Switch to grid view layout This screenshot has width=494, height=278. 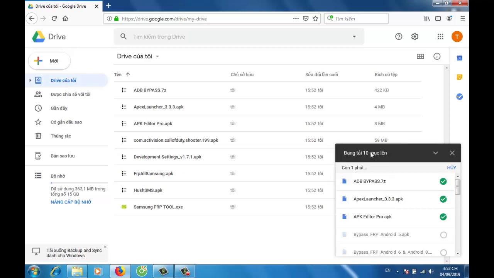click(x=420, y=56)
